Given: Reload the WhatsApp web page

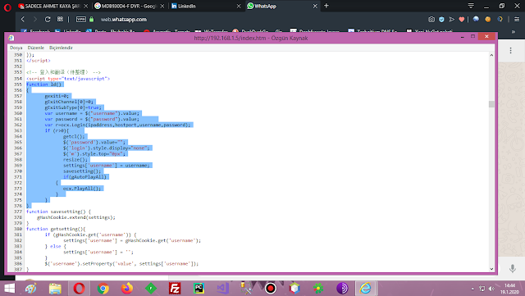Looking at the screenshot, I should point(48,20).
